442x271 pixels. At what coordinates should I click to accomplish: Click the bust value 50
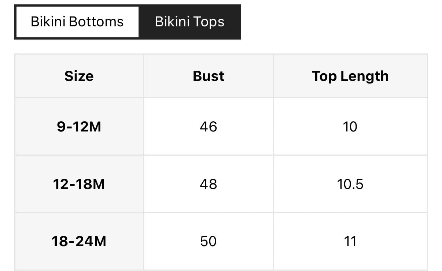pos(208,241)
